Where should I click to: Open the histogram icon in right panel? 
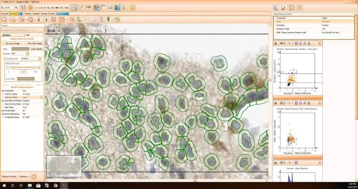[277, 8]
